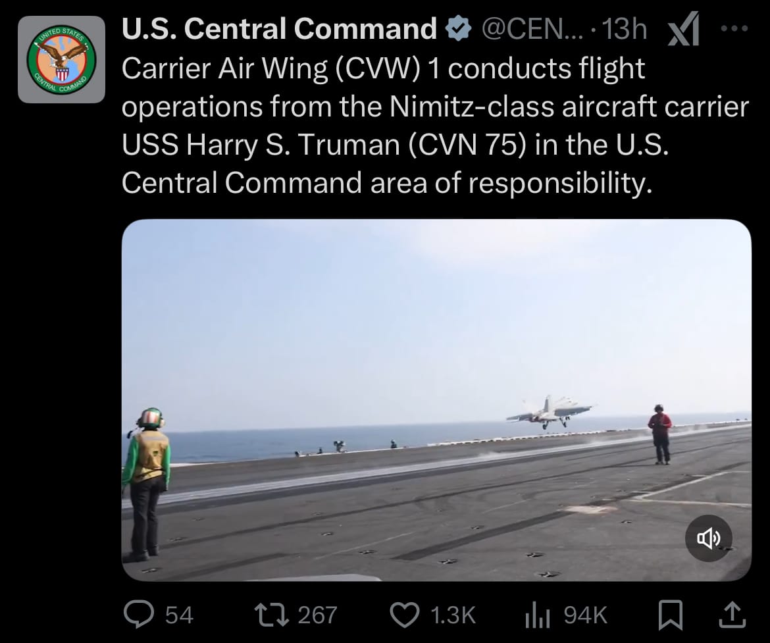The width and height of the screenshot is (770, 643).
Task: Click the 1.3K likes count
Action: pyautogui.click(x=453, y=615)
